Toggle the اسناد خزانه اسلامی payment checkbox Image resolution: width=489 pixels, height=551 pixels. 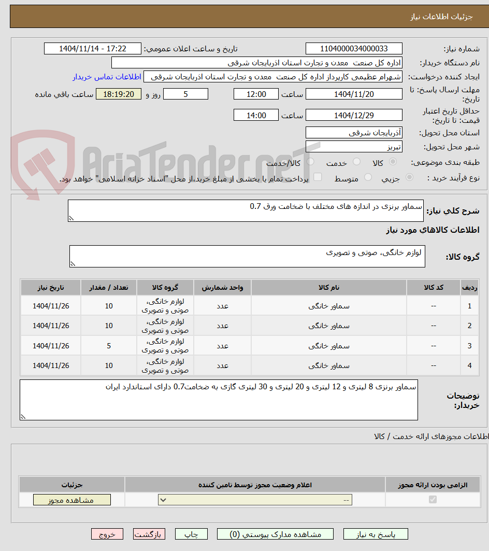pos(317,177)
